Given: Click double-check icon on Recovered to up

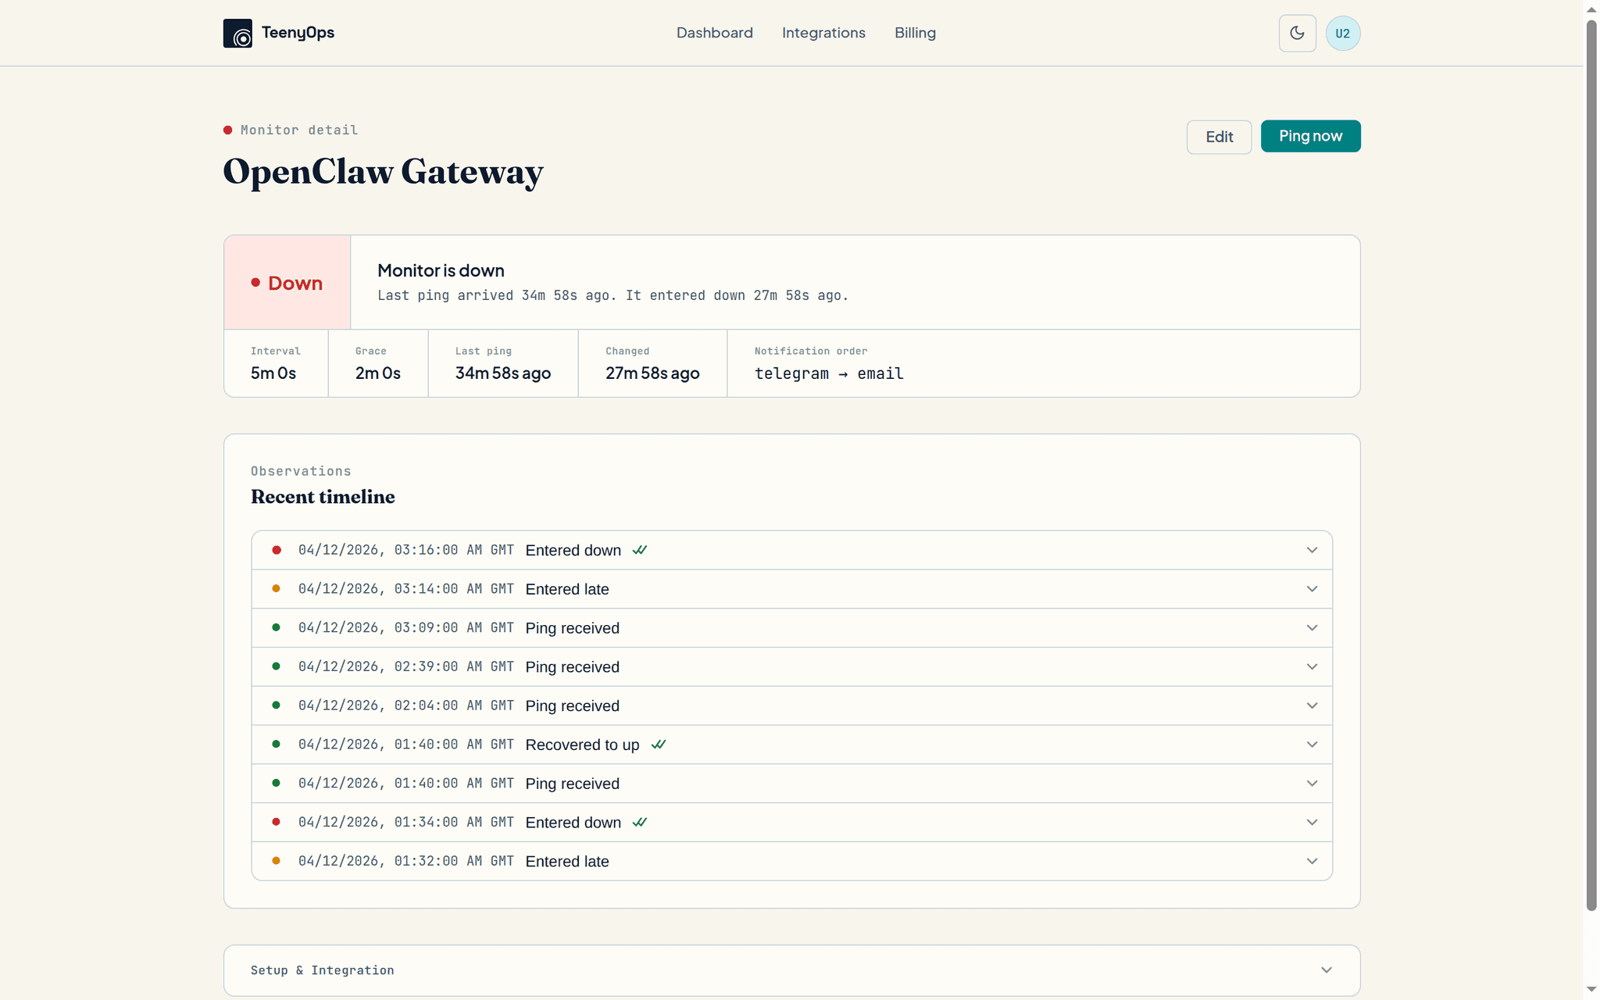Looking at the screenshot, I should (659, 745).
